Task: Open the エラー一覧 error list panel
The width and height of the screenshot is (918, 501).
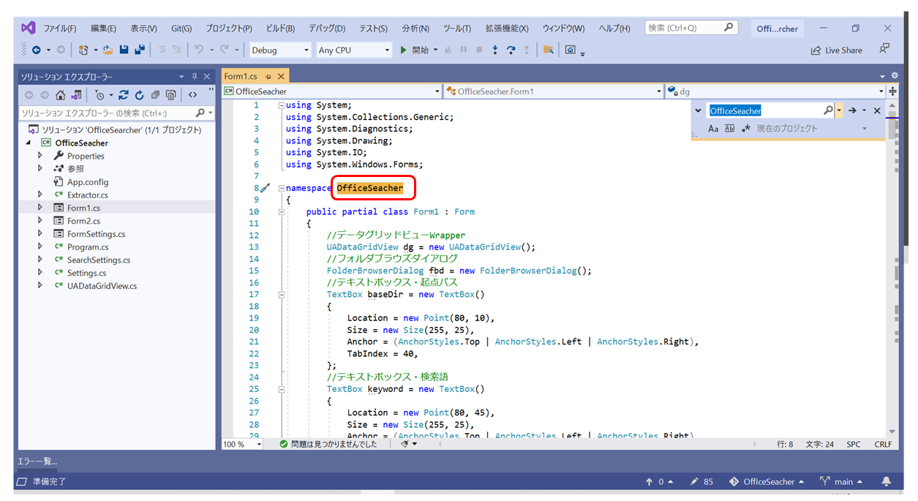Action: (37, 461)
